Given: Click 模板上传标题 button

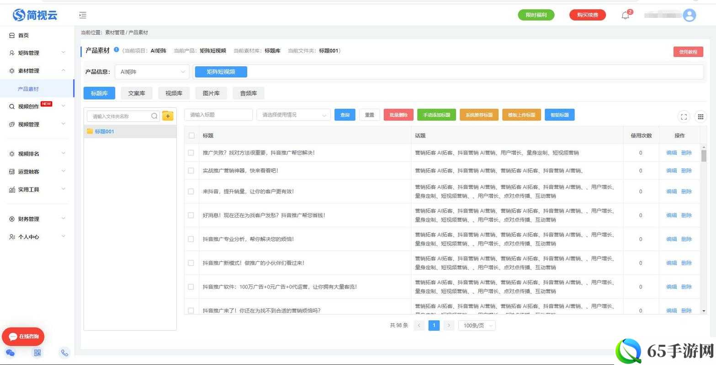Looking at the screenshot, I should click(521, 115).
